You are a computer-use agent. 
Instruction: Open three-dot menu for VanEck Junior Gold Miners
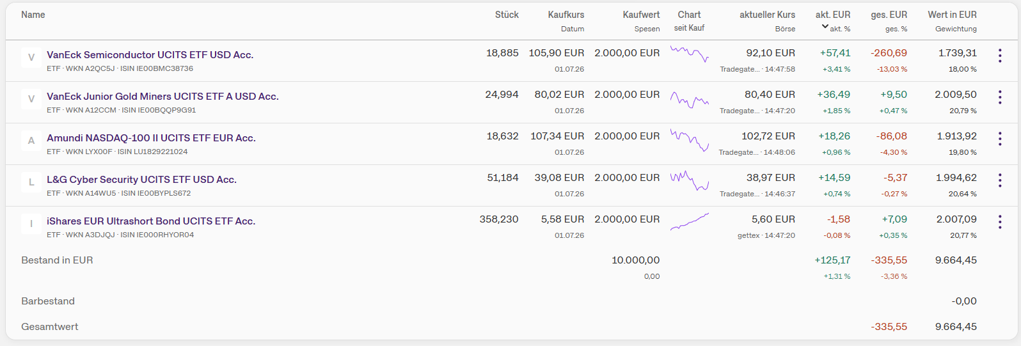pos(999,97)
